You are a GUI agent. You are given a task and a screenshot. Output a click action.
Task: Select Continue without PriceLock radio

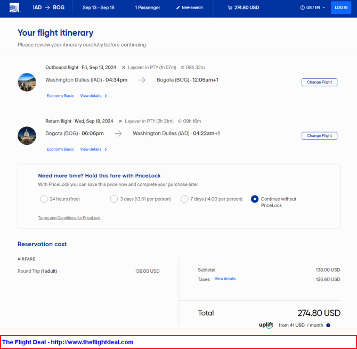(x=255, y=199)
